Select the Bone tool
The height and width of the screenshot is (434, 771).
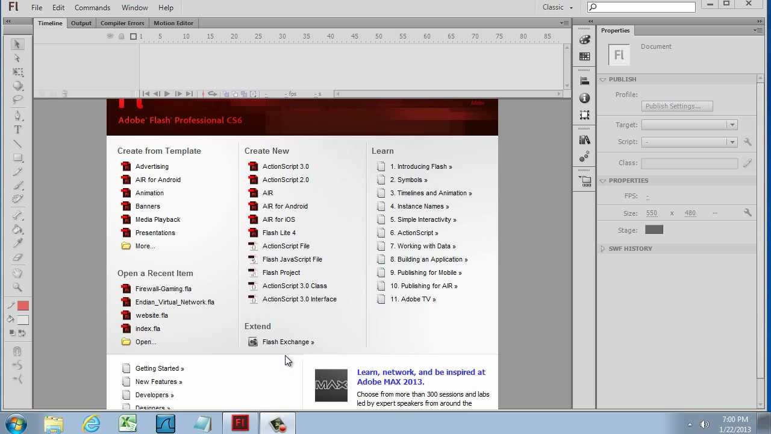[17, 215]
